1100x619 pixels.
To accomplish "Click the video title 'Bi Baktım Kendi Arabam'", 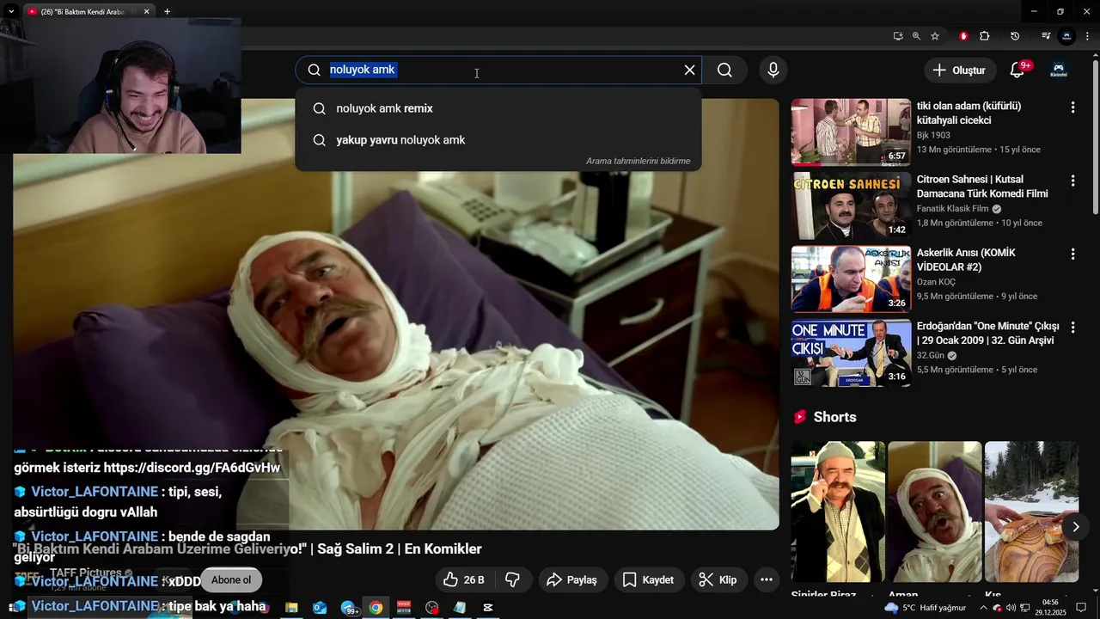I will coord(247,549).
